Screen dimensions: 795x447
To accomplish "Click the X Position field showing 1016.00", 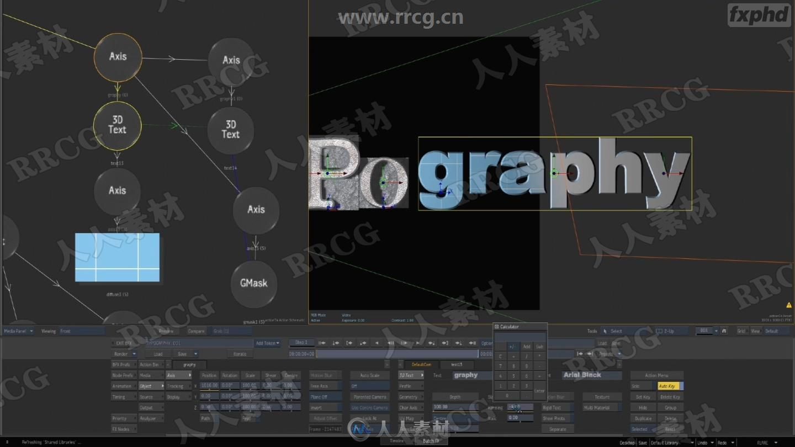I will 209,386.
